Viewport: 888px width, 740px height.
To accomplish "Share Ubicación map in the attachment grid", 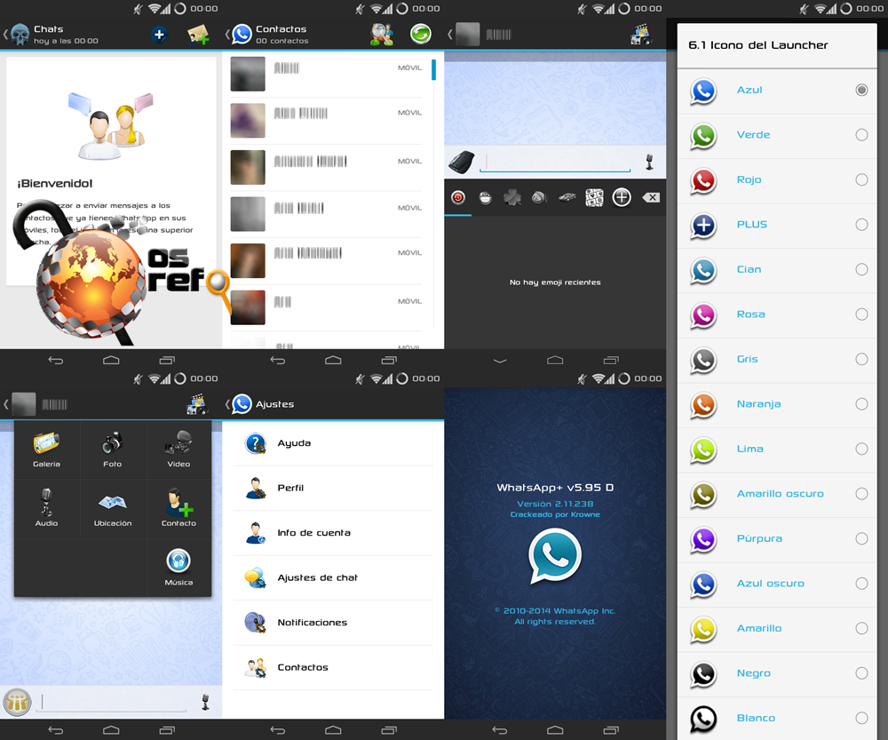I will [x=113, y=510].
